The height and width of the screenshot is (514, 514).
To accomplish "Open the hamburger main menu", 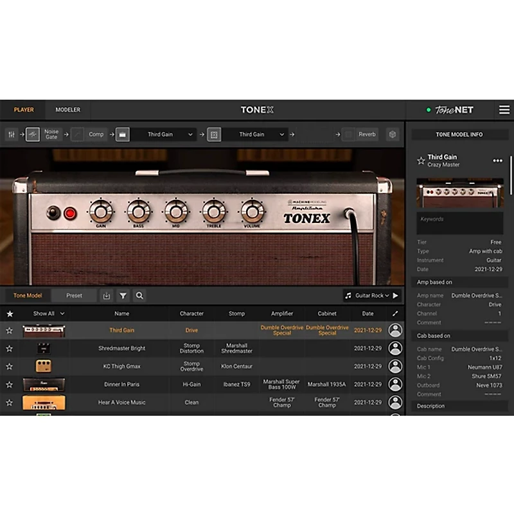I will (x=504, y=110).
